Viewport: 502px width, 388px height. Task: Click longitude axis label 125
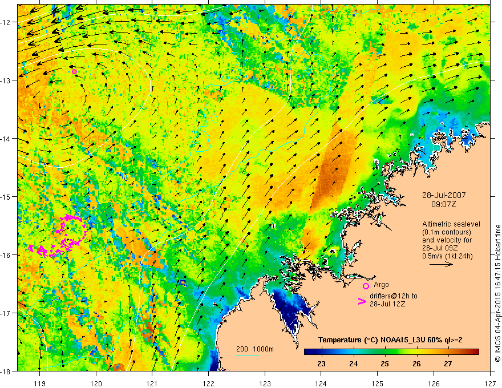pyautogui.click(x=378, y=383)
